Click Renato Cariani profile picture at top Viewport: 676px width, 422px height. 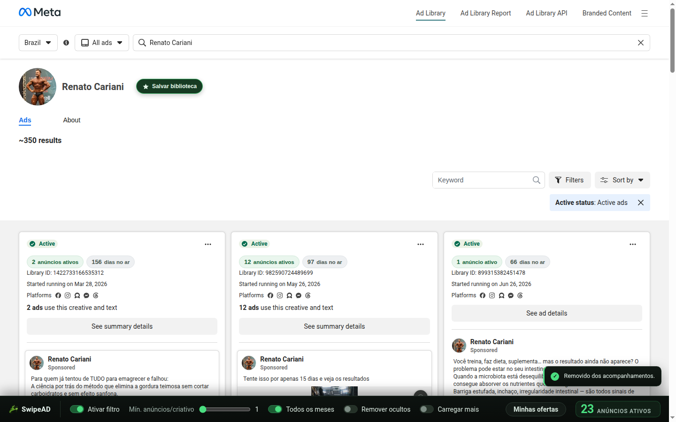click(x=38, y=87)
